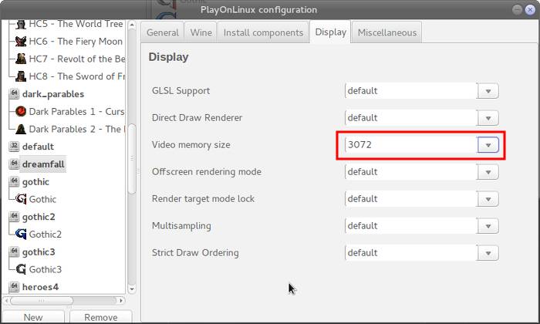Click the horizontal scrollbar handle under the prefix list
540x324 pixels.
42,301
